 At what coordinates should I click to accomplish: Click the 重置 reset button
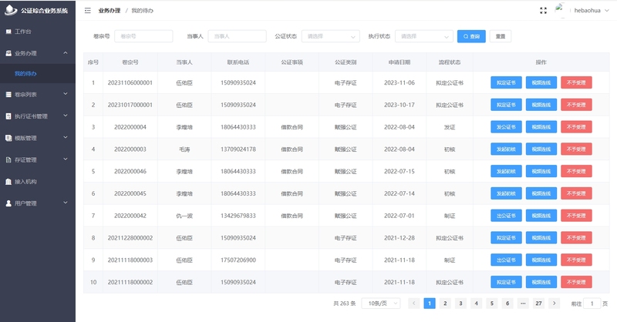coord(500,36)
